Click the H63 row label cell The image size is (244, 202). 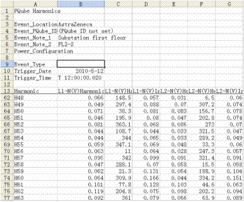pos(36,198)
